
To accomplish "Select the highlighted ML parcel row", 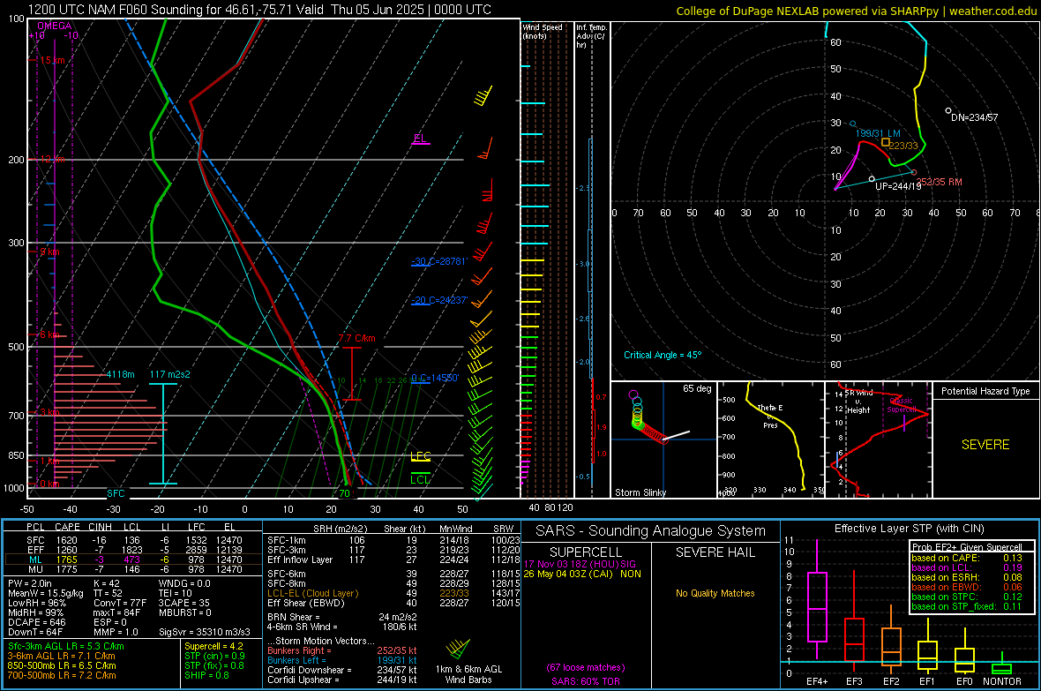I will point(133,560).
